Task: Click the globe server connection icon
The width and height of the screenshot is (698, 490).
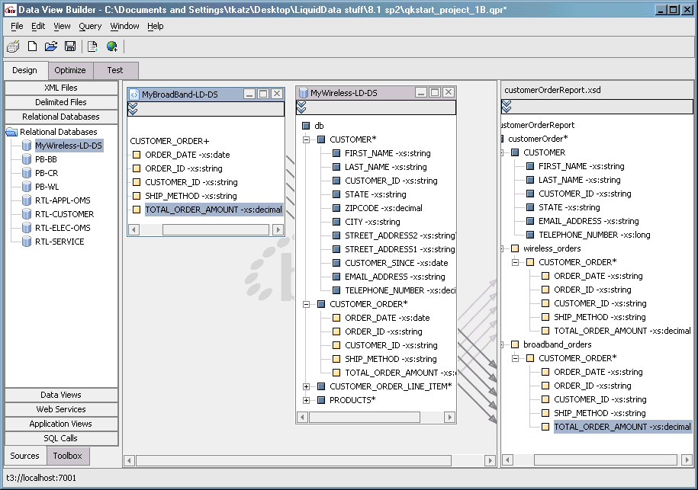Action: [x=111, y=46]
